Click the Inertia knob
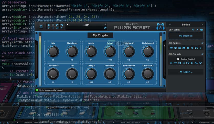The image size is (214, 124). tap(91, 51)
